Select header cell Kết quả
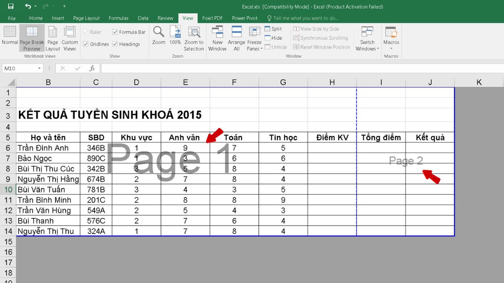Viewport: 504px width, 283px height. (430, 138)
